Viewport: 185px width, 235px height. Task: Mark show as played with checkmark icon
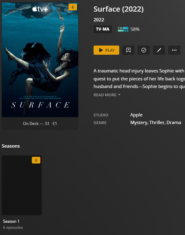144,50
